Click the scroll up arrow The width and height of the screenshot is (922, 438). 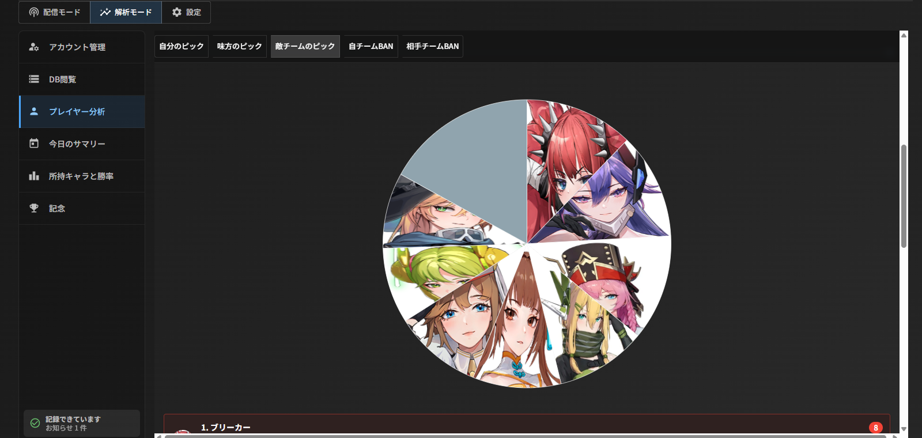904,35
